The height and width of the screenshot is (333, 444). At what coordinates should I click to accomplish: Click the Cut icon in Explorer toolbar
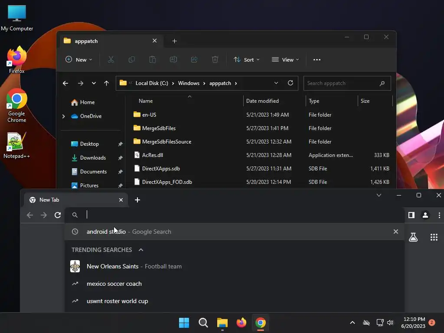(111, 60)
